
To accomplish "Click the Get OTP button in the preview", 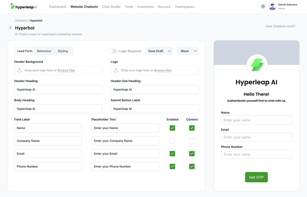I will [x=256, y=177].
